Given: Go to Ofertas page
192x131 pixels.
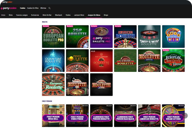Looking at the screenshot, I should (x=43, y=8).
